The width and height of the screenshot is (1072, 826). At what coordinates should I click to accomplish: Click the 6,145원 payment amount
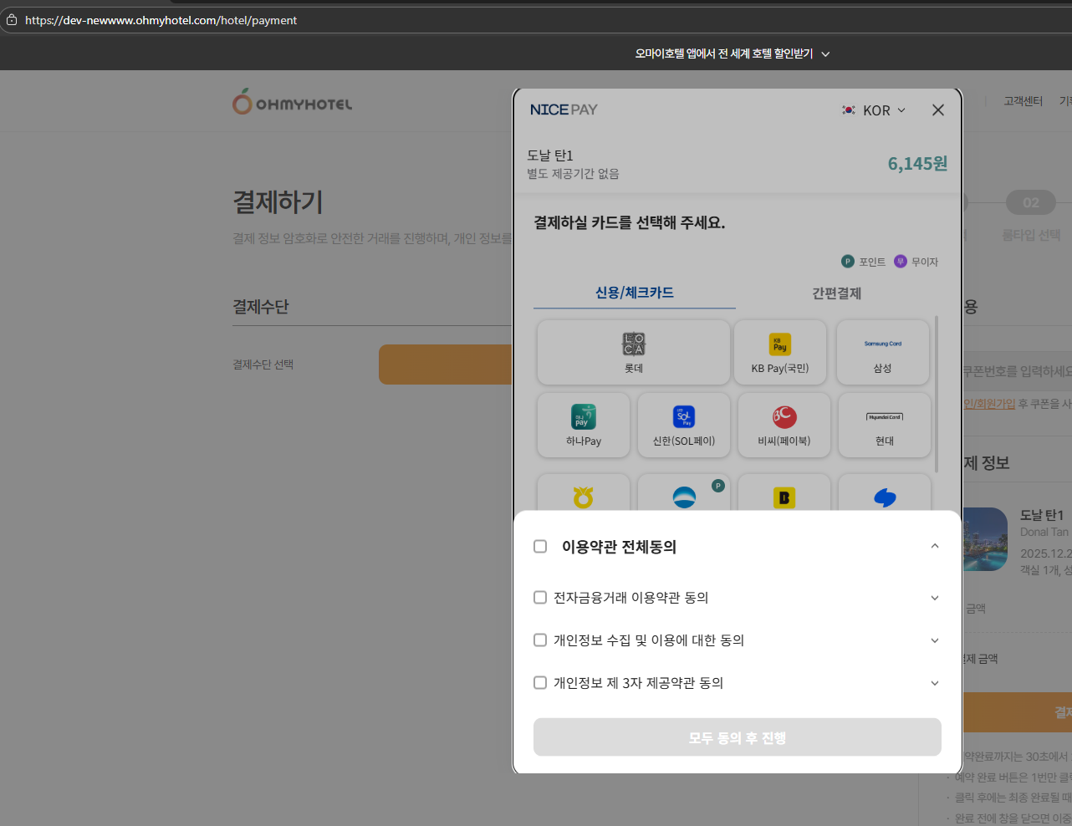click(x=917, y=164)
